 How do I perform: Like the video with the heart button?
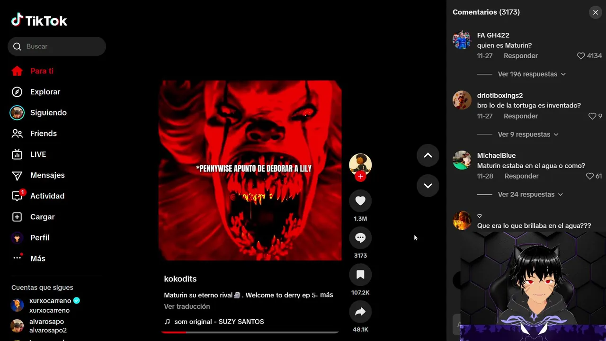(360, 201)
